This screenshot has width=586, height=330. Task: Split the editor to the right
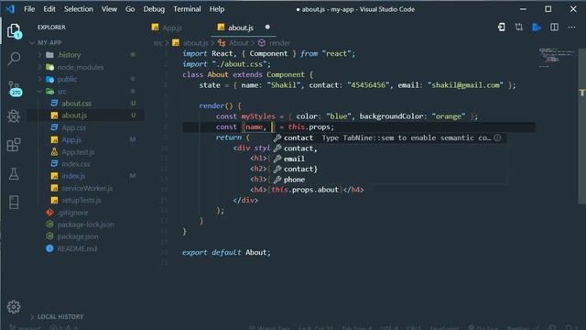[554, 27]
